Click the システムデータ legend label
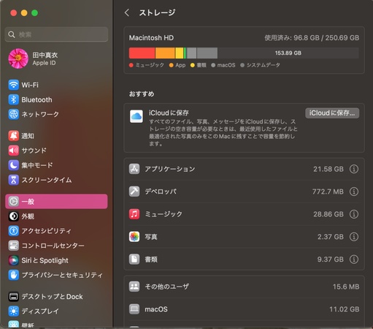The height and width of the screenshot is (329, 373). pos(264,65)
